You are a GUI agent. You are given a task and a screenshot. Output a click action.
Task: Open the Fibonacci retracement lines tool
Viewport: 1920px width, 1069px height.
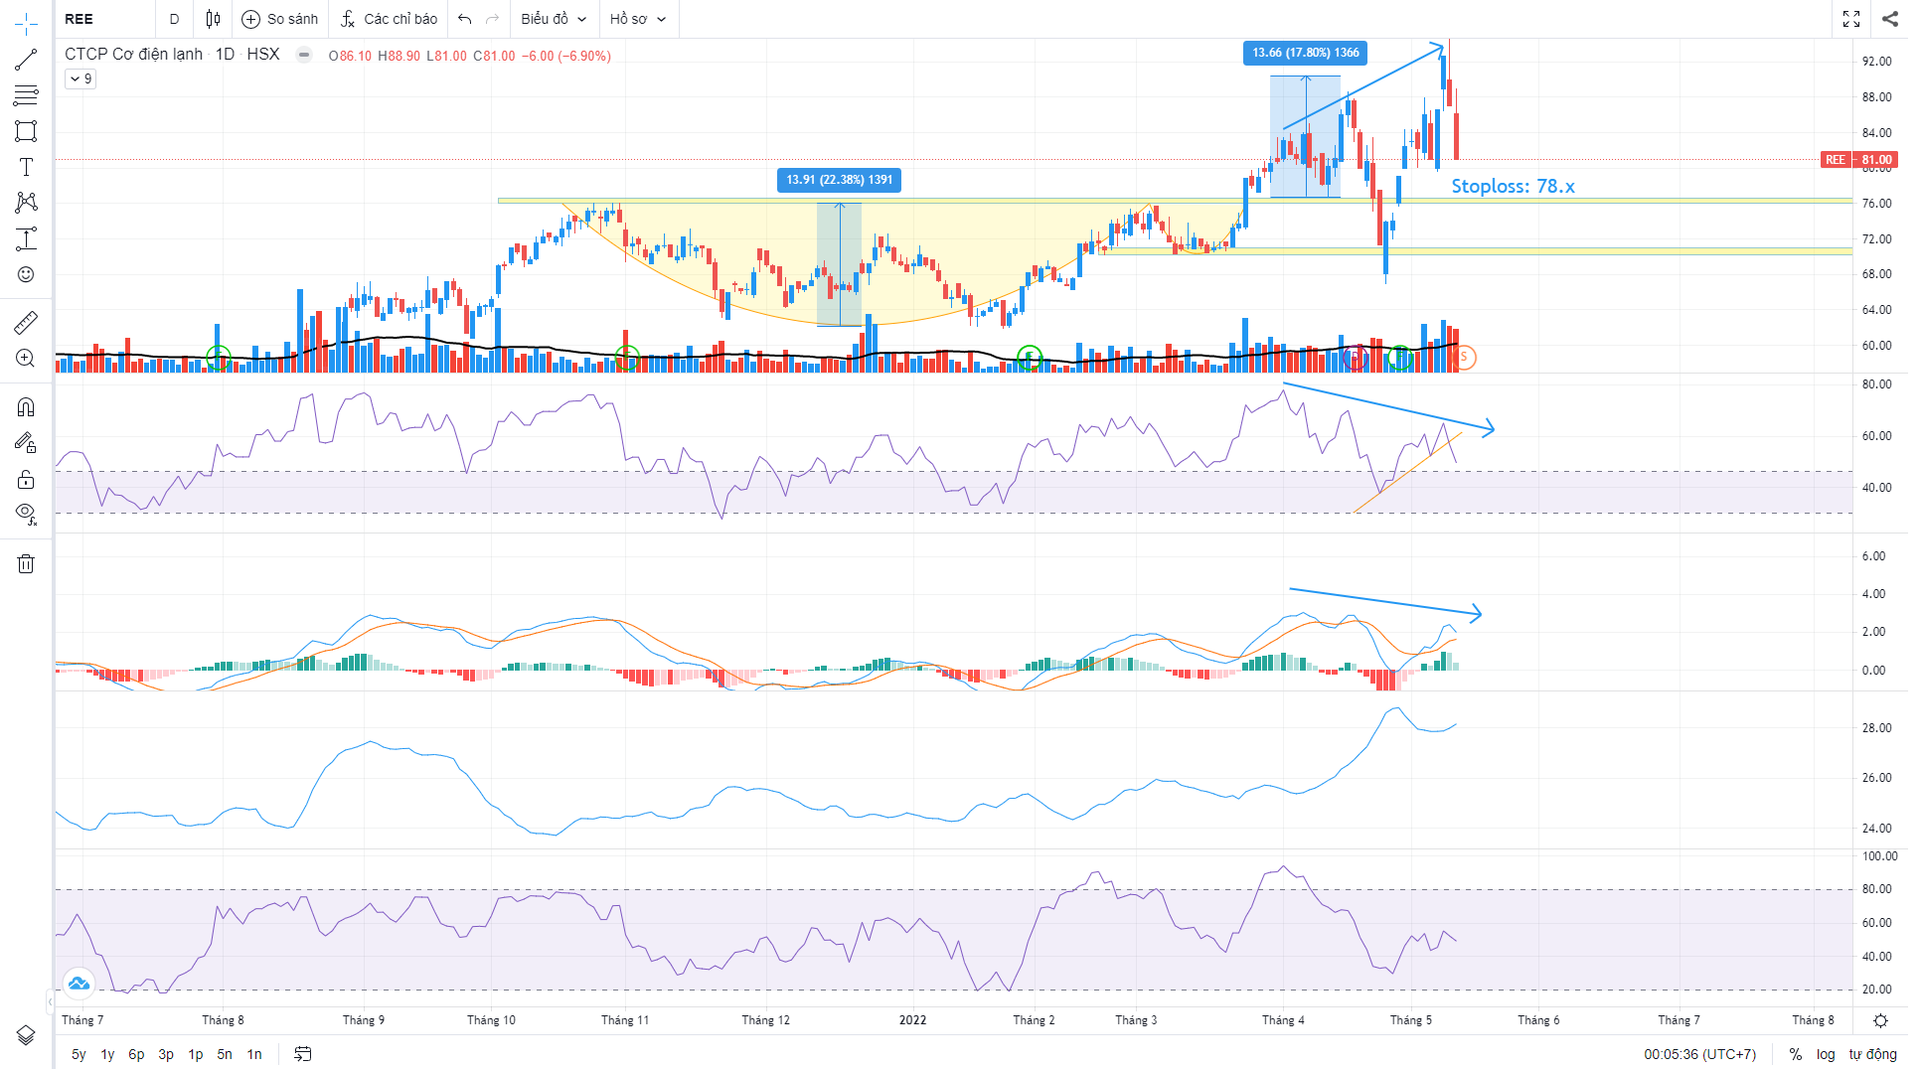pyautogui.click(x=26, y=95)
